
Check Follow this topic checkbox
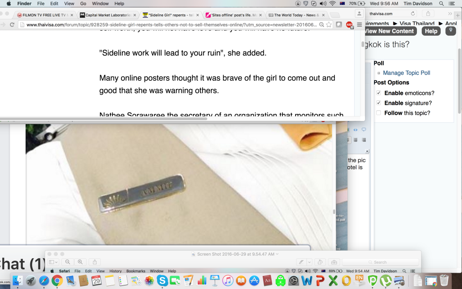379,113
